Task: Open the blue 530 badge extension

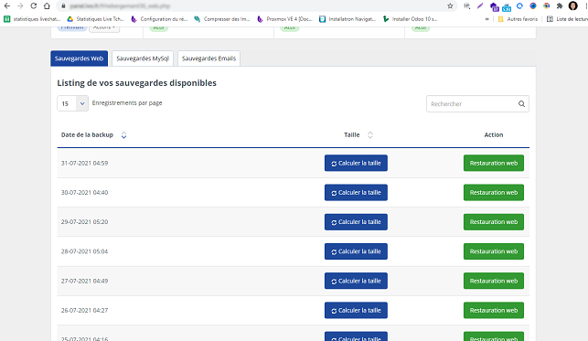Action: coord(507,6)
